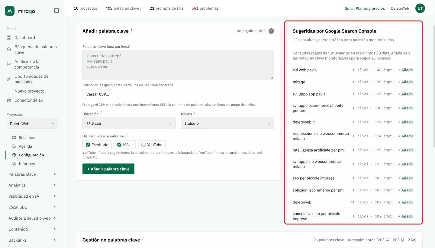Click the miraqo logo icon
435x248 pixels.
click(10, 11)
